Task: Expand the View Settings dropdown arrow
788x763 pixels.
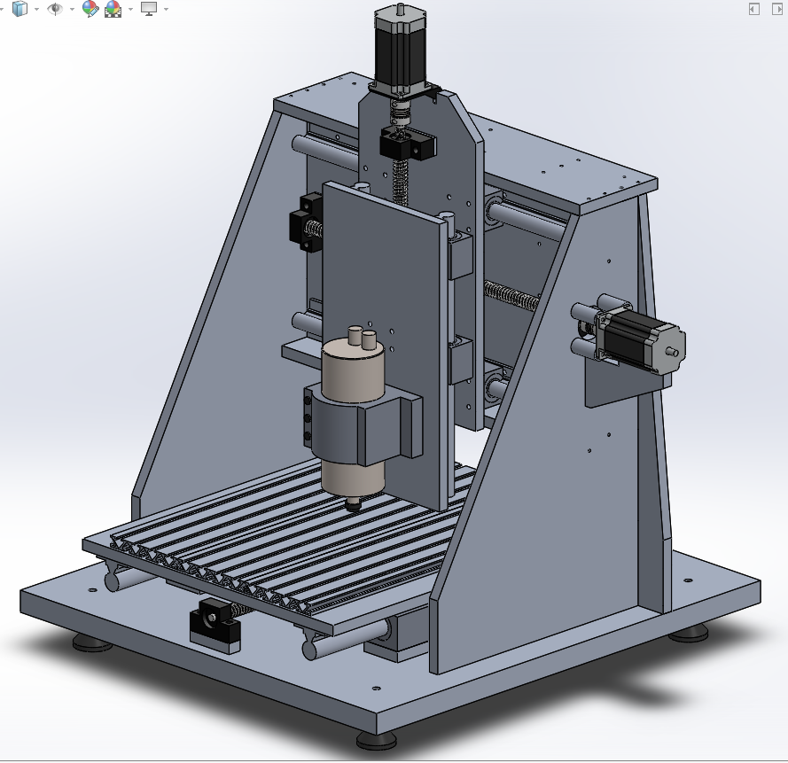Action: [x=166, y=9]
